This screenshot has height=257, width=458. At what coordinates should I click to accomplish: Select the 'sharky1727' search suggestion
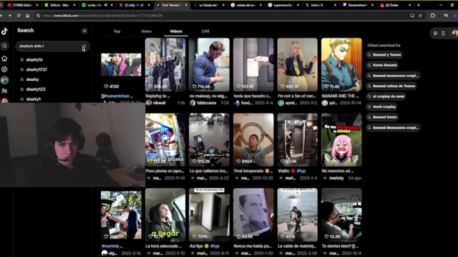(36, 70)
